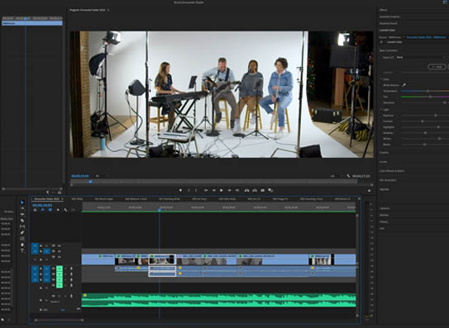Open Program monitor settings wrench

(348, 176)
